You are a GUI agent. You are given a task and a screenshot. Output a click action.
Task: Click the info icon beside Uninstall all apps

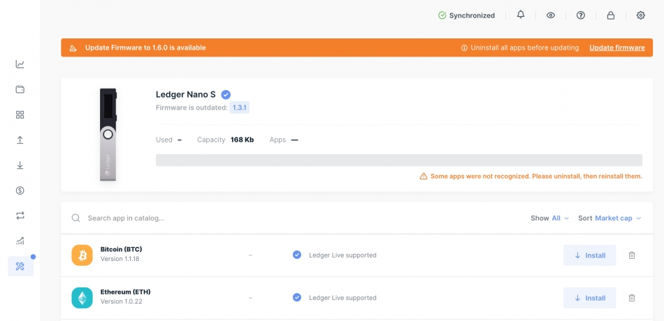click(464, 47)
